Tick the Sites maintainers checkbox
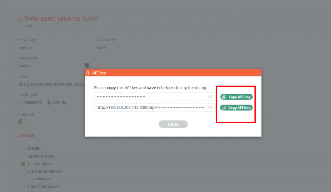This screenshot has width=331, height=192. click(23, 186)
